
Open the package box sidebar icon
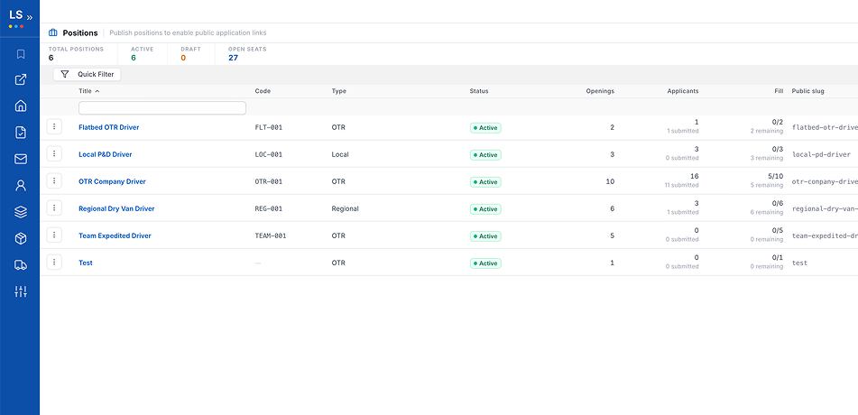[x=20, y=239]
